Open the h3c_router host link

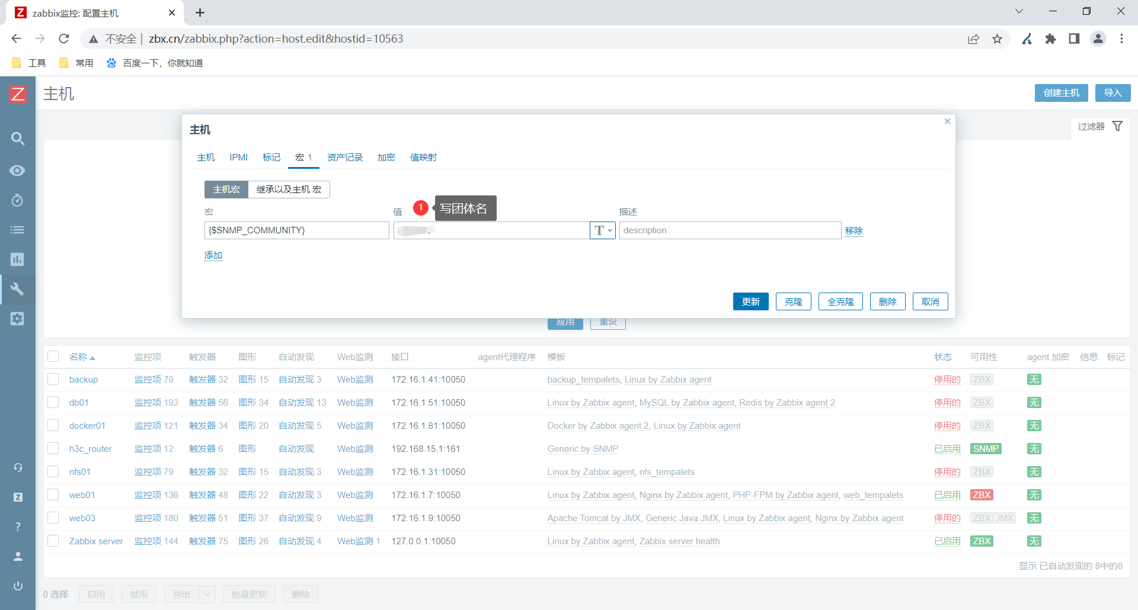(x=91, y=448)
